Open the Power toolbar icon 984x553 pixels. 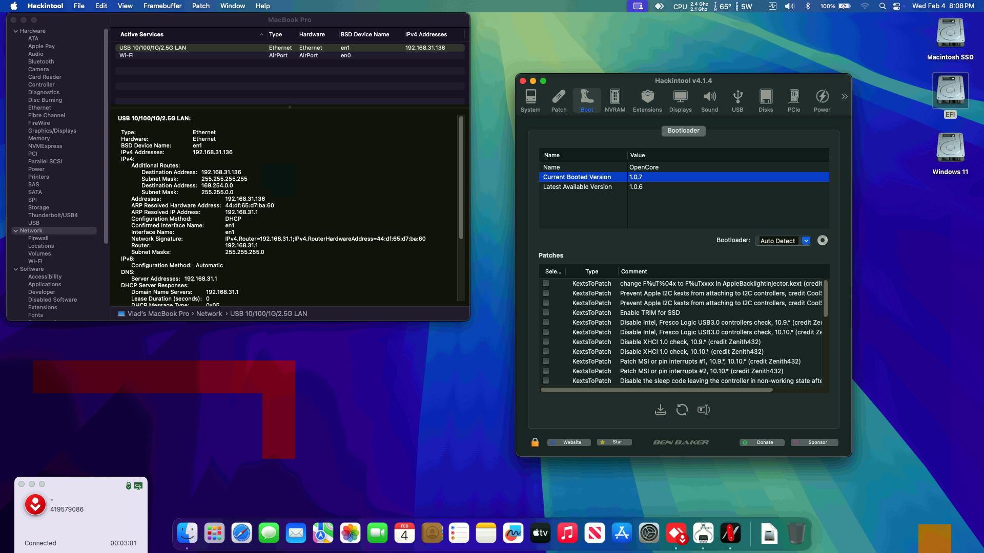822,101
